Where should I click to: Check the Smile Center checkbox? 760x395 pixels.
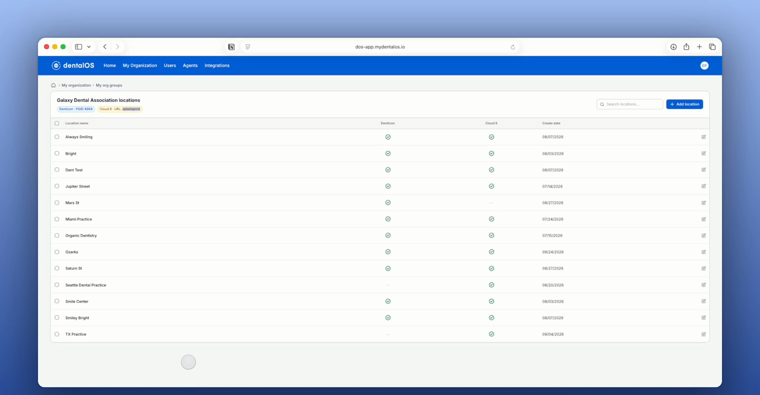57,301
